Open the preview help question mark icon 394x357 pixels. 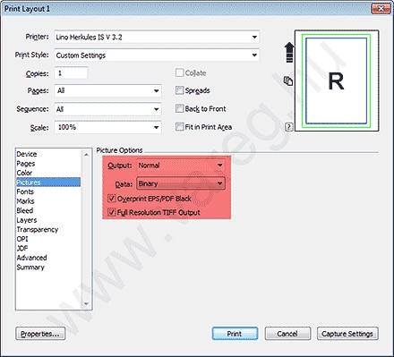click(x=288, y=127)
